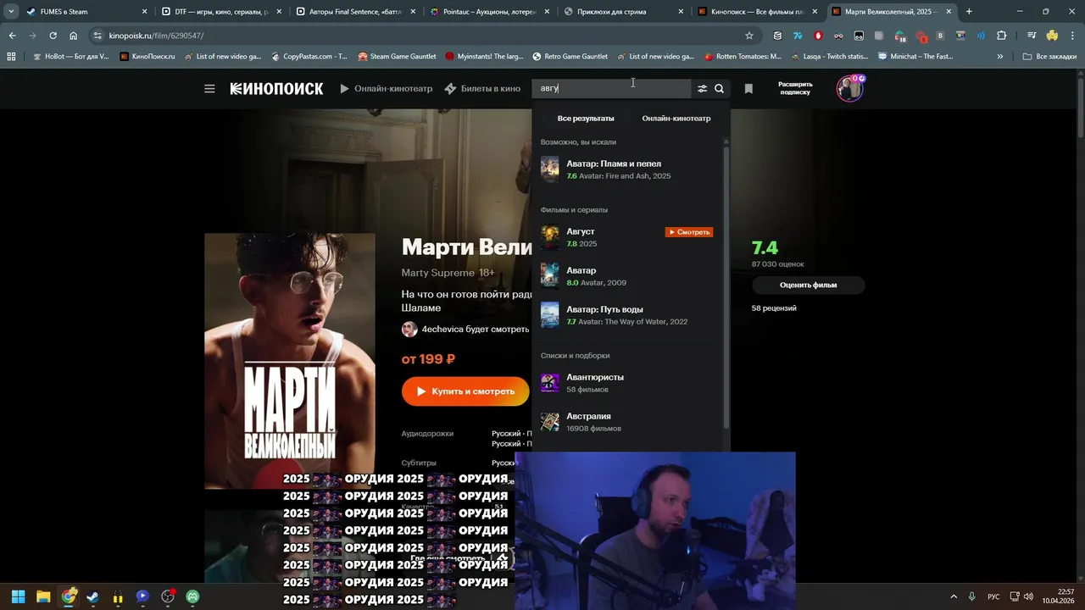This screenshot has height=610, width=1085.
Task: Click Смотреть button for Август
Action: click(x=688, y=232)
